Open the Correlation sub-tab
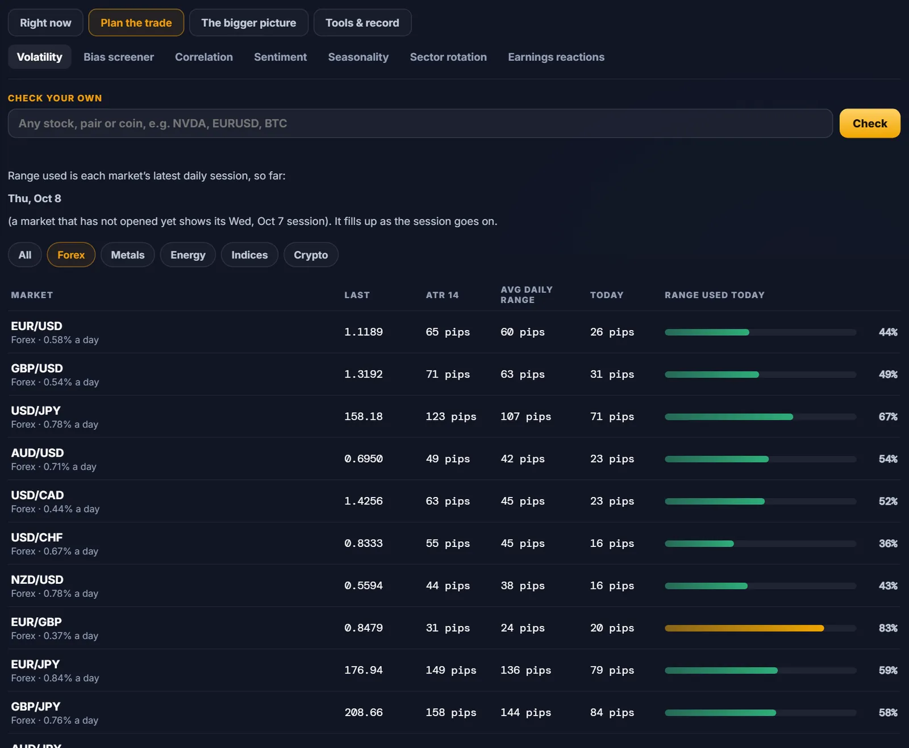 click(204, 57)
